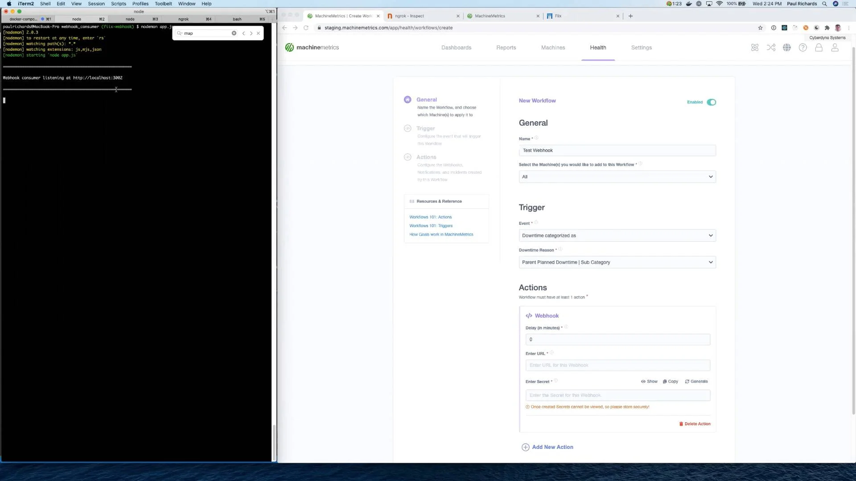This screenshot has height=481, width=856.
Task: Click the General section step indicator
Action: pyautogui.click(x=407, y=99)
